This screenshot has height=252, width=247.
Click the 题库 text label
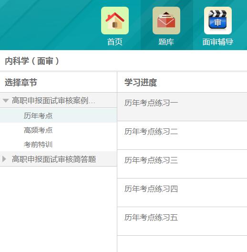click(166, 42)
